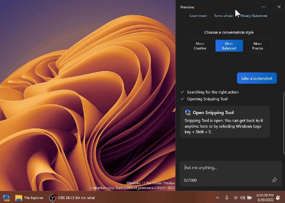Click the Snipping Tool icon in the response card
Image resolution: width=285 pixels, height=203 pixels.
coord(188,112)
